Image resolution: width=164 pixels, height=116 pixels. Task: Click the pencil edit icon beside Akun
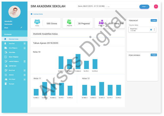point(21,28)
